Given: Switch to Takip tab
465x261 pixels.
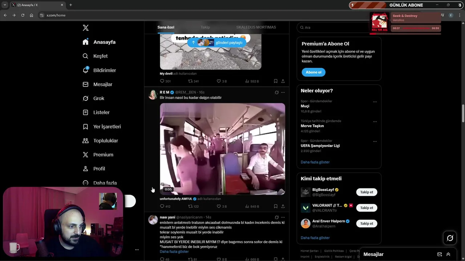Looking at the screenshot, I should (205, 27).
